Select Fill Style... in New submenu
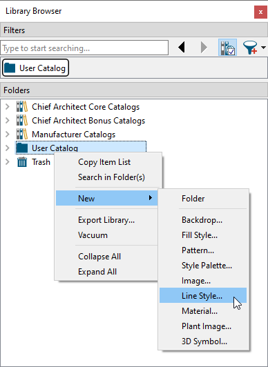Screen dimensions: 268x367 tap(203, 235)
